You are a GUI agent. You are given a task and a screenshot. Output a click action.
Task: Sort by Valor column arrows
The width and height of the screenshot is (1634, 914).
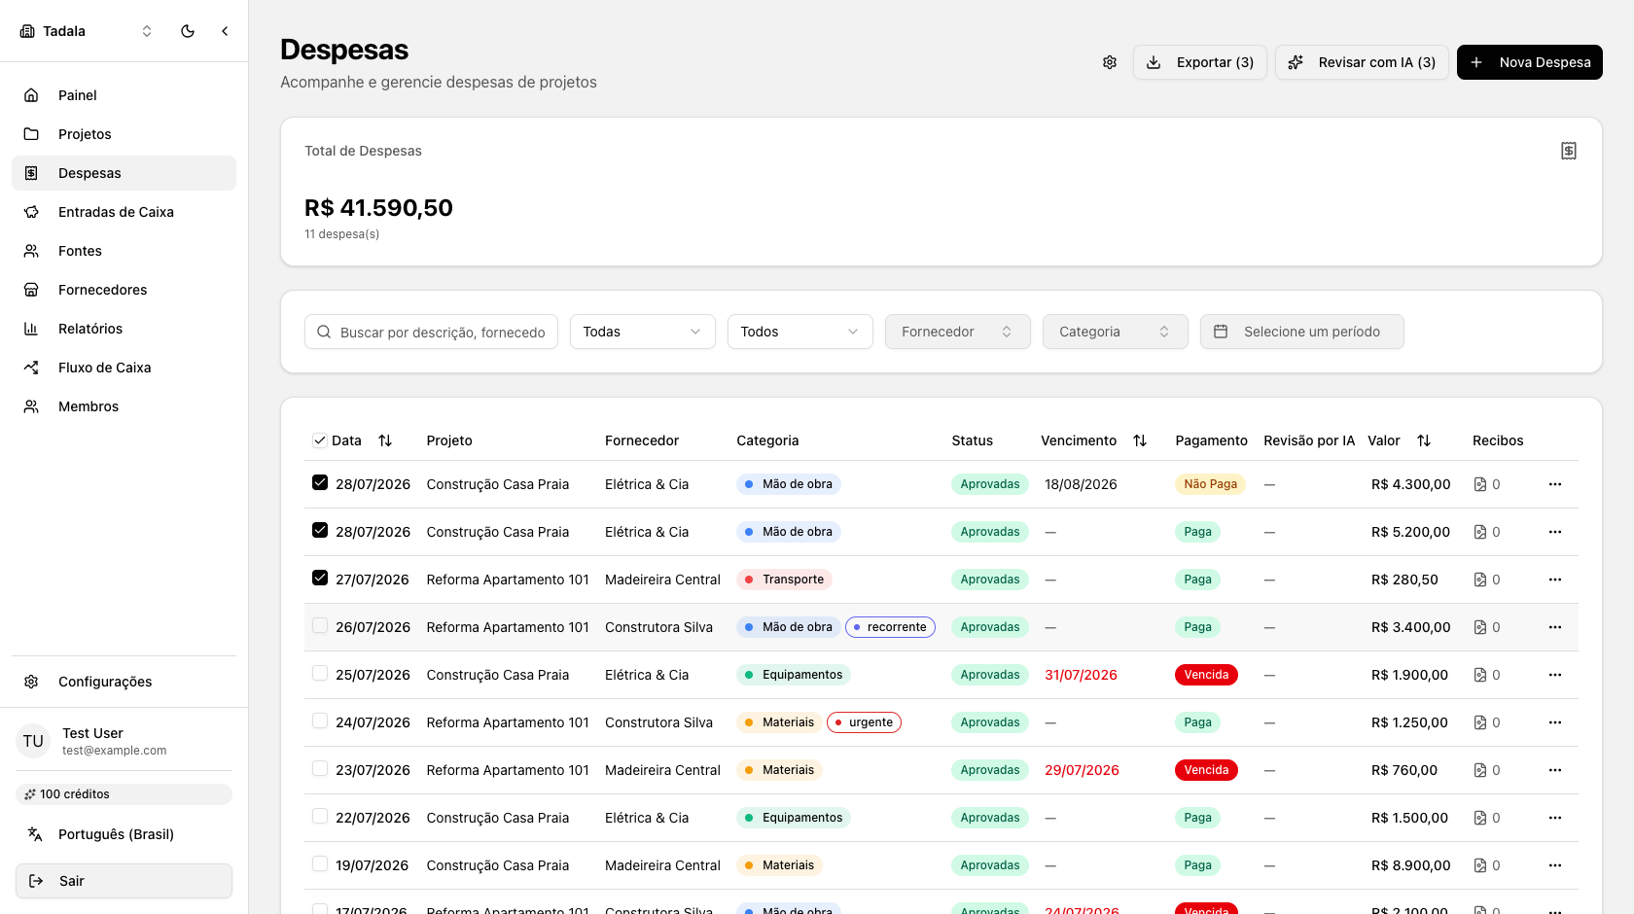(1424, 440)
